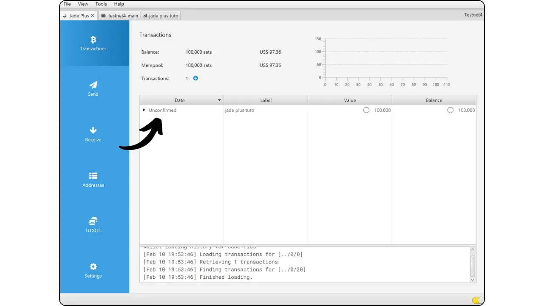The image size is (544, 306).
Task: Click confirmation circle icon in Balance column
Action: [450, 110]
